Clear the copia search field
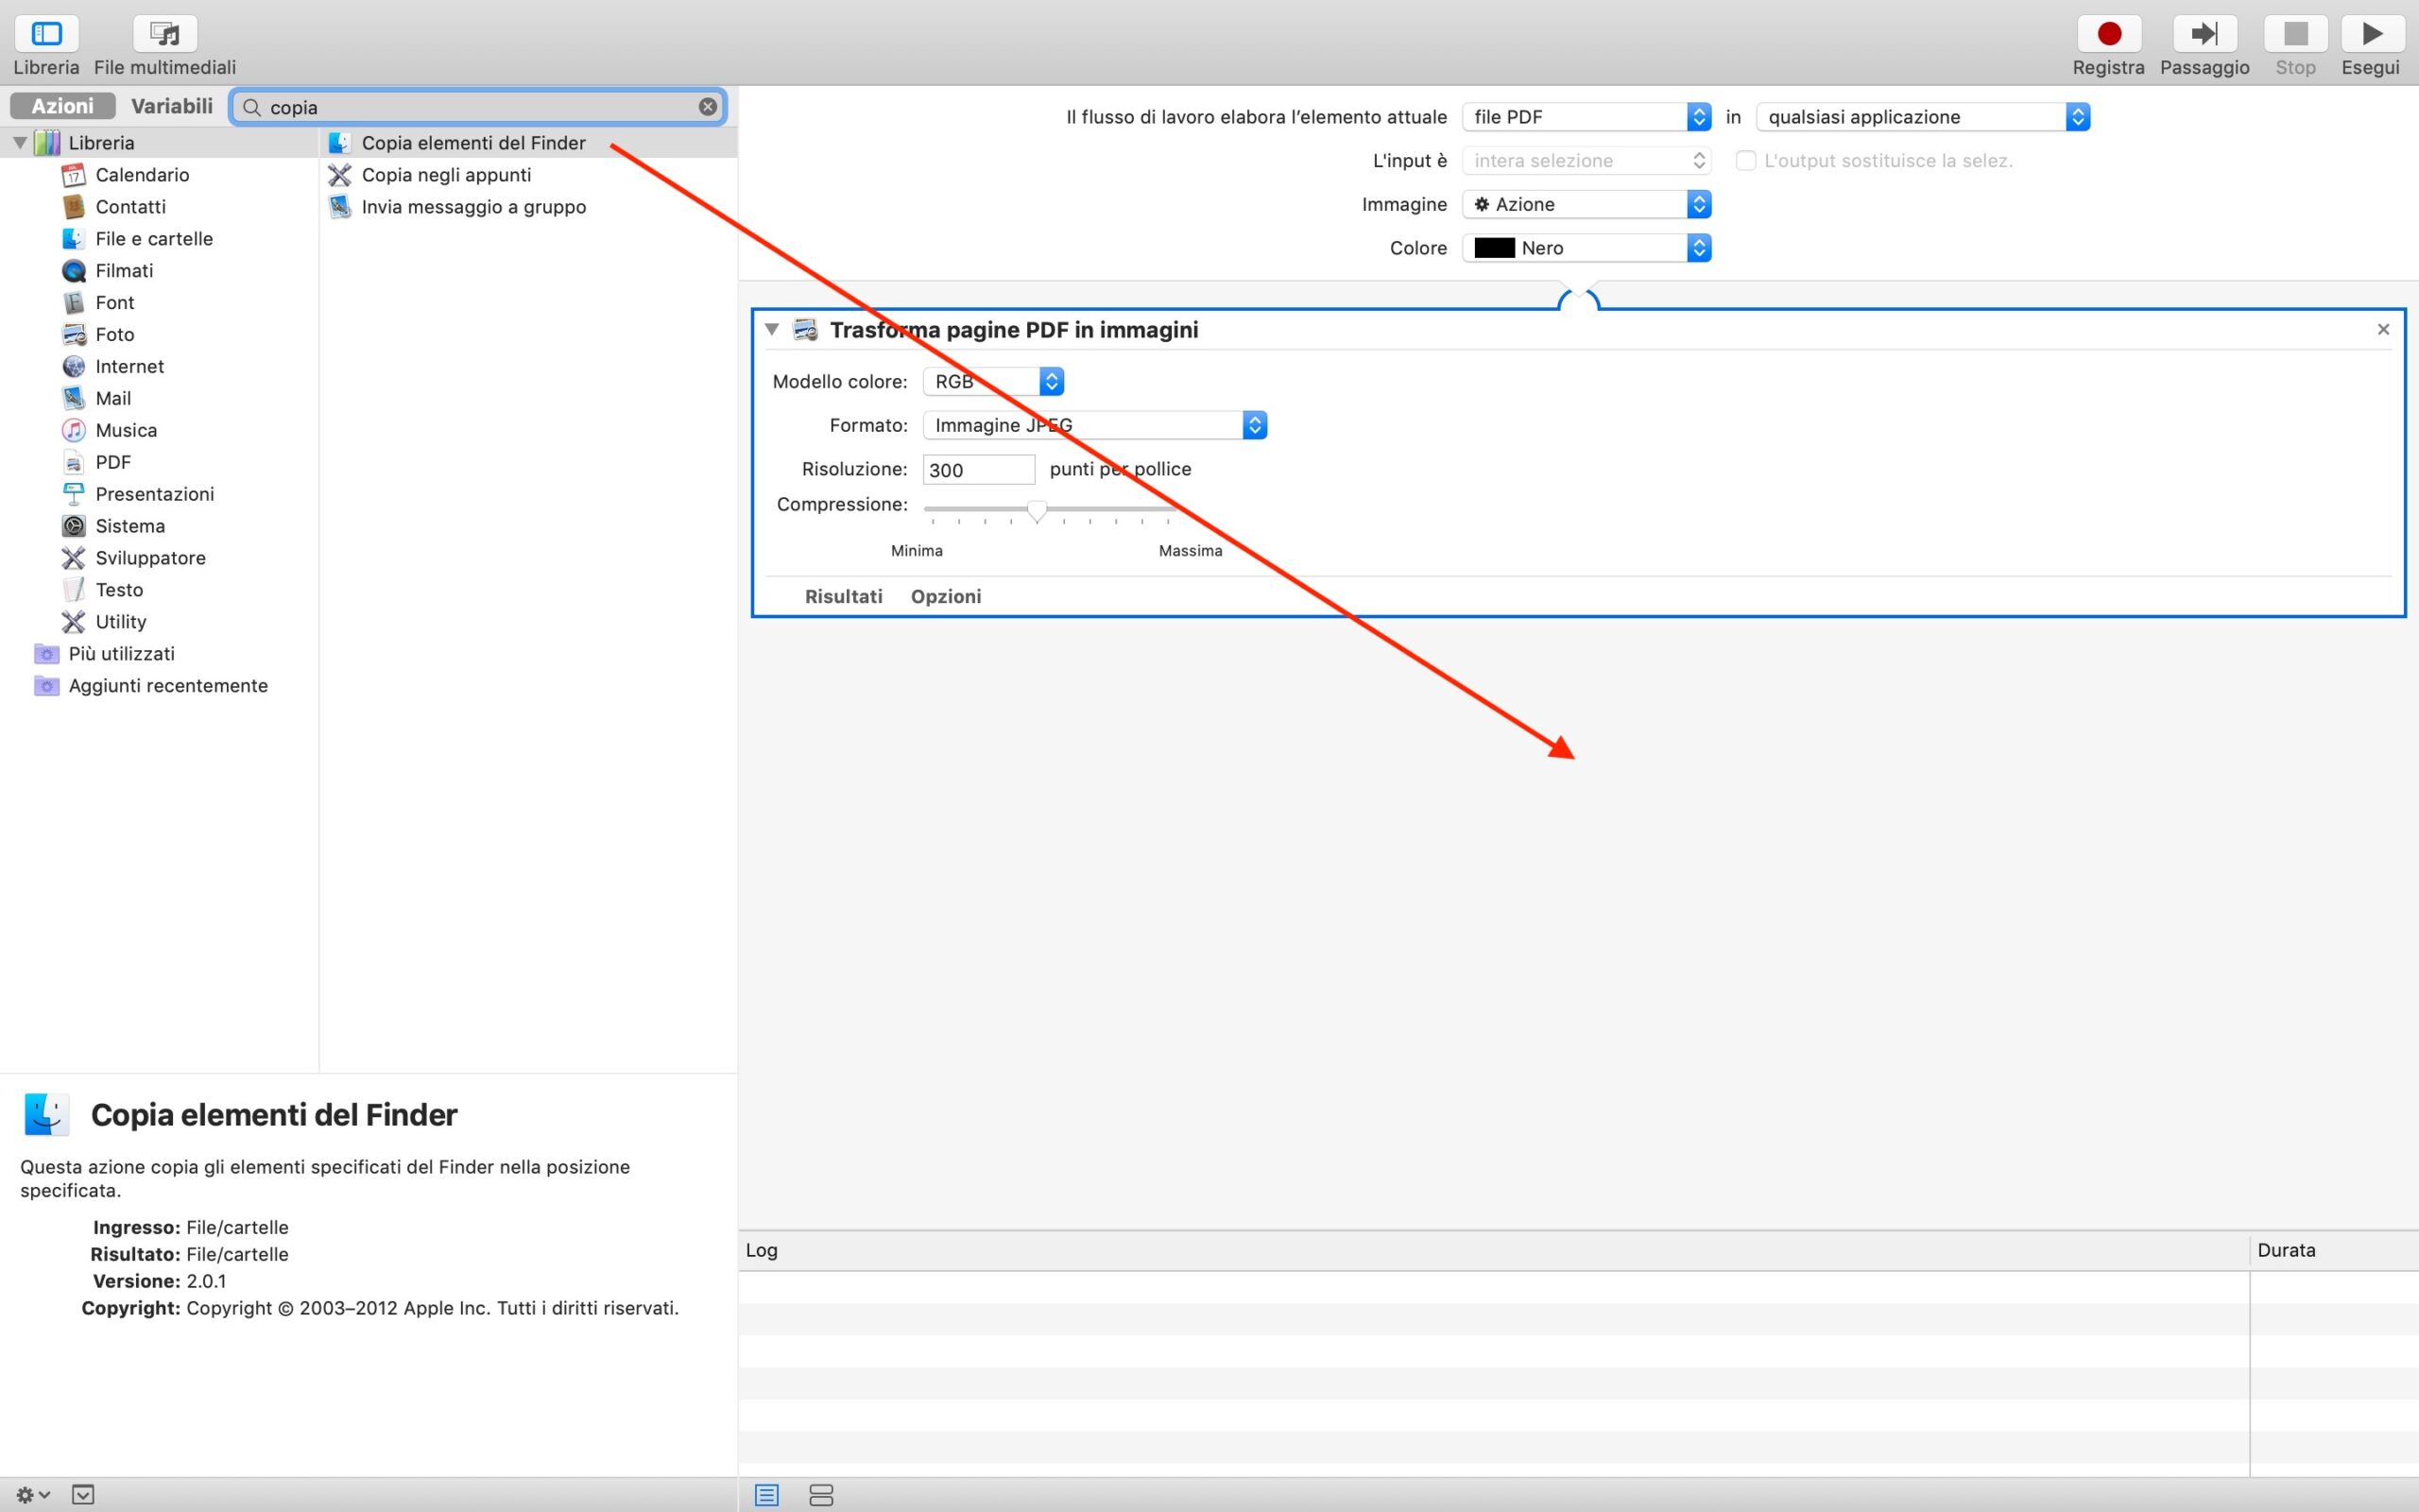This screenshot has height=1512, width=2419. (x=708, y=107)
